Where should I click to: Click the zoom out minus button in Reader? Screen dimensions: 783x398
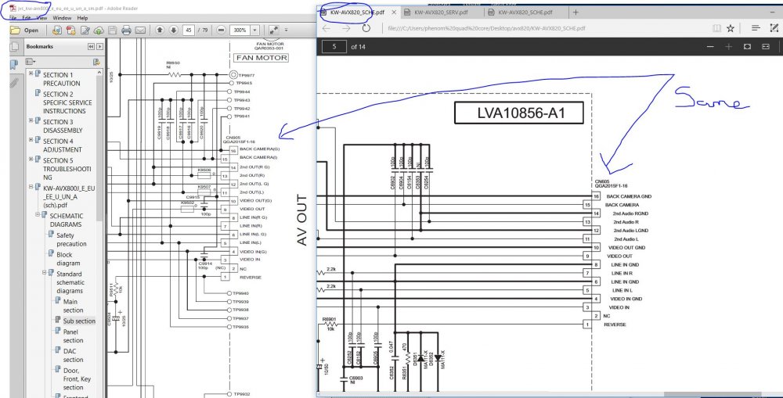[222, 30]
